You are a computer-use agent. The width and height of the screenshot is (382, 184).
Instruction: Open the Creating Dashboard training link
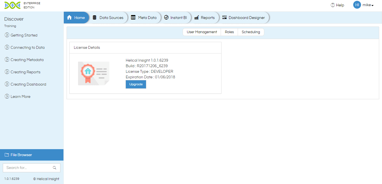point(28,84)
